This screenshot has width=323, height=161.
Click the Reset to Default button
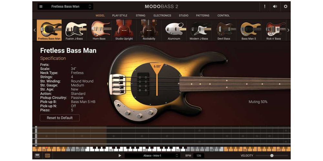(60, 118)
